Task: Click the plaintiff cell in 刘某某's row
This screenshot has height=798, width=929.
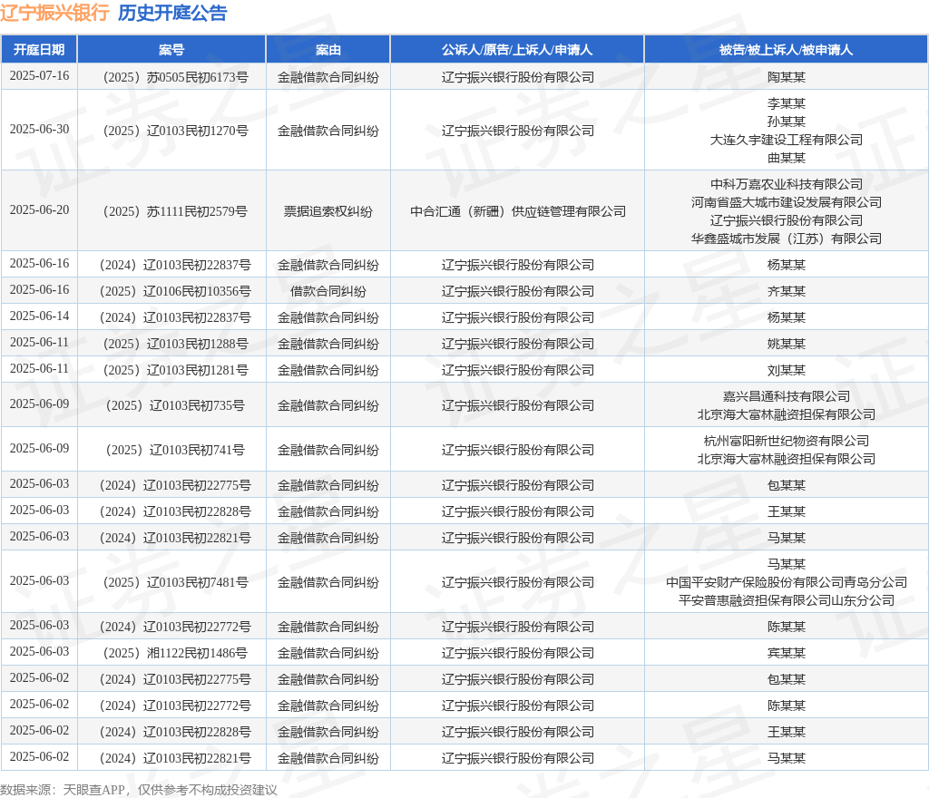Action: (x=518, y=371)
